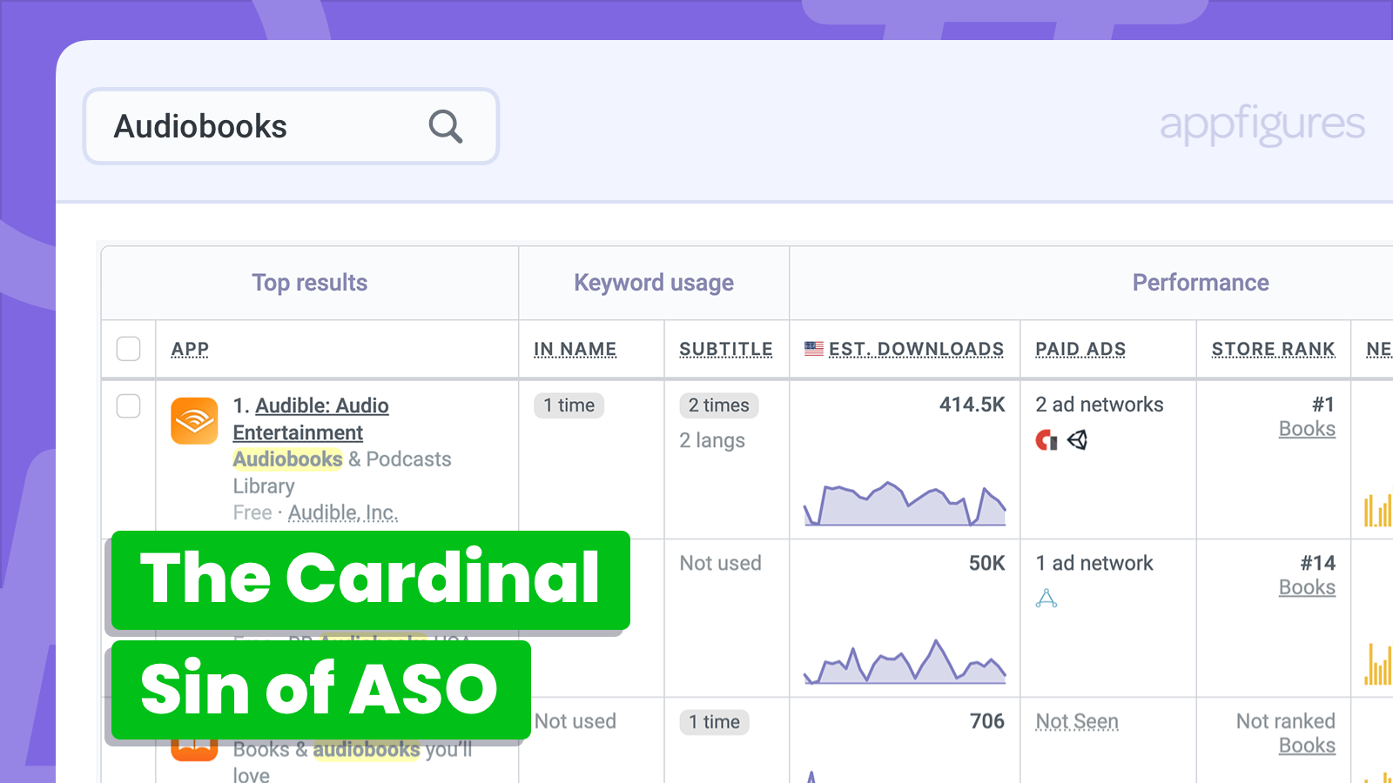Click the Performance group header
The image size is (1393, 783).
click(1201, 283)
